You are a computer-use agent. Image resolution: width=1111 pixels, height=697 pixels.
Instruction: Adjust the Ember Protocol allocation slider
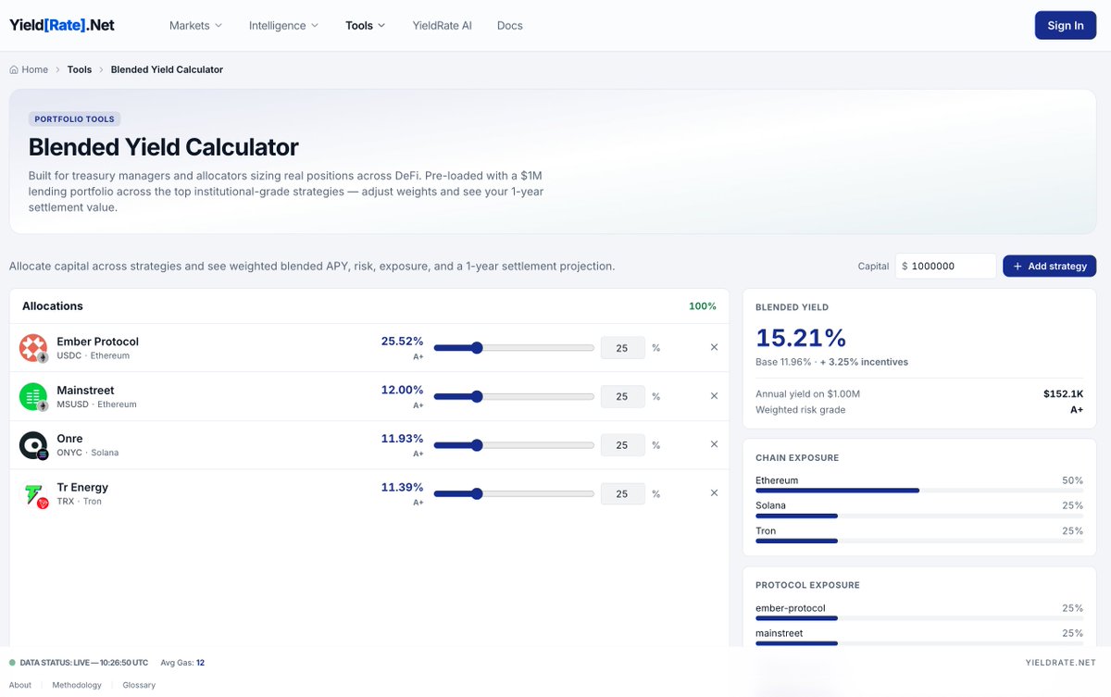tap(514, 348)
